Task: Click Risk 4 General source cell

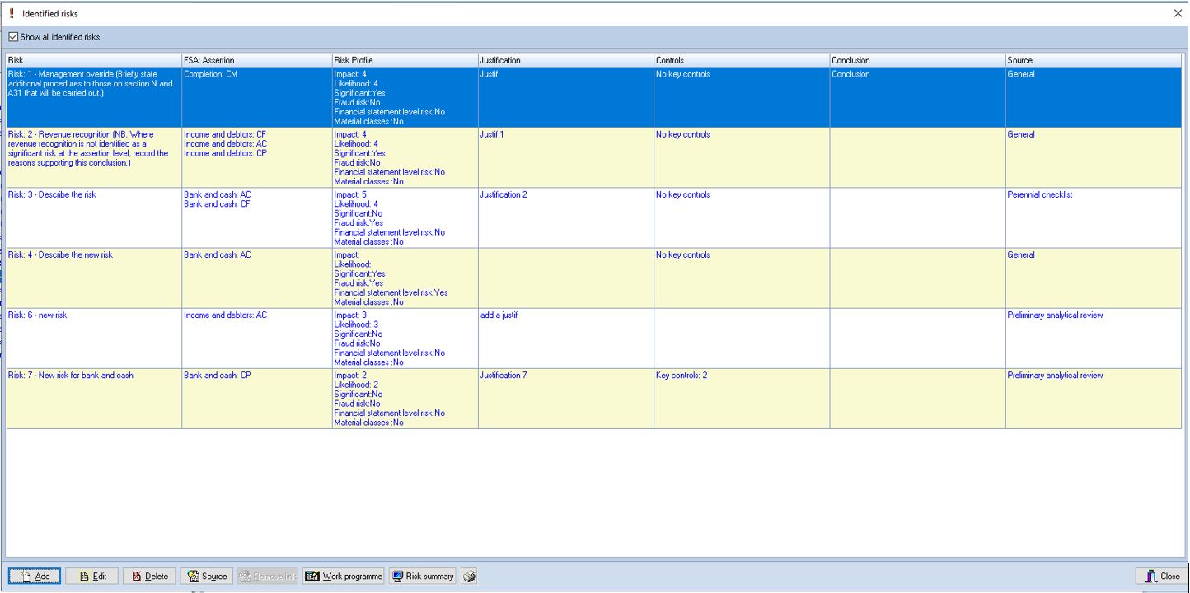Action: click(x=1094, y=278)
